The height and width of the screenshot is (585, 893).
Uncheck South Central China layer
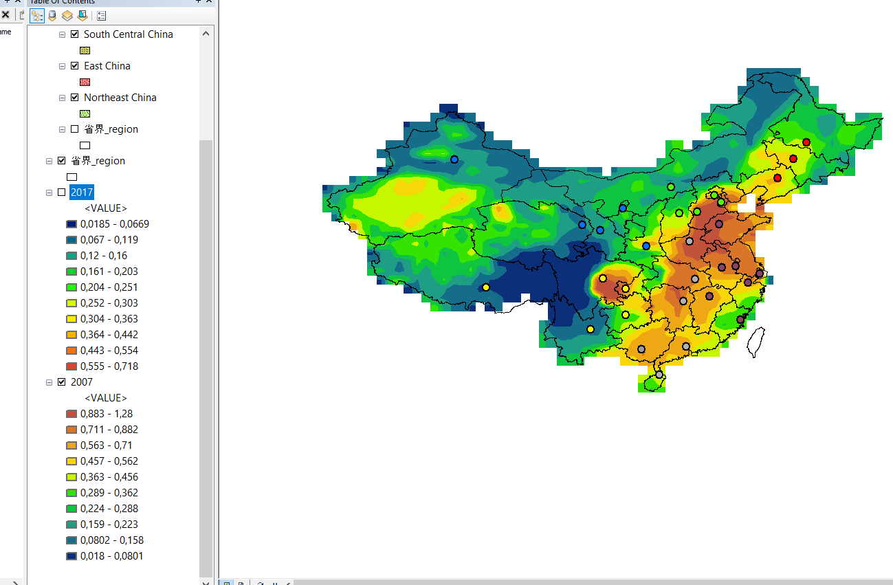click(x=75, y=34)
